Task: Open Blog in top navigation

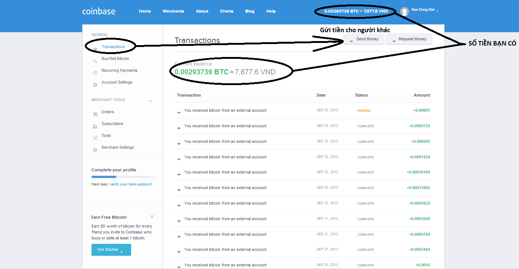Action: (250, 11)
